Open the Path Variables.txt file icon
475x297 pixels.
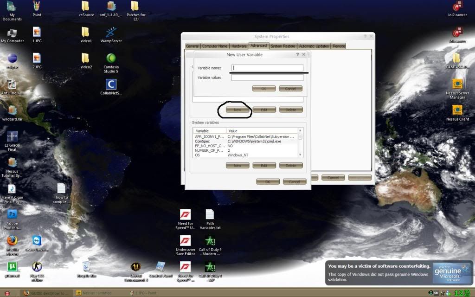click(x=210, y=215)
